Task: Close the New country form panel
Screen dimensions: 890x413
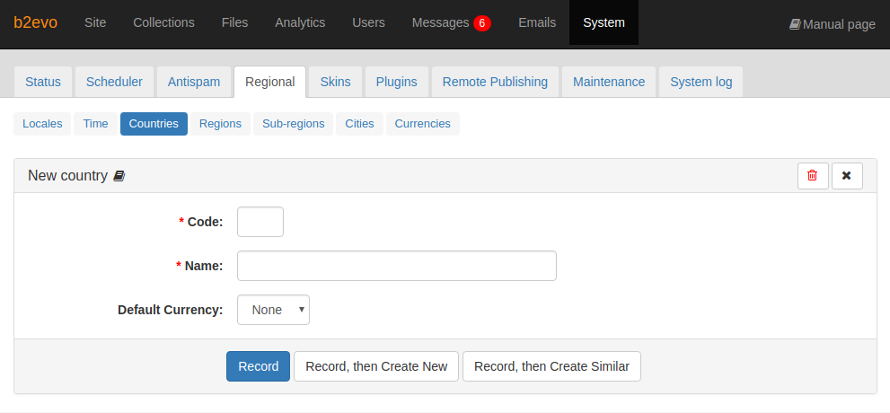Action: coord(846,176)
